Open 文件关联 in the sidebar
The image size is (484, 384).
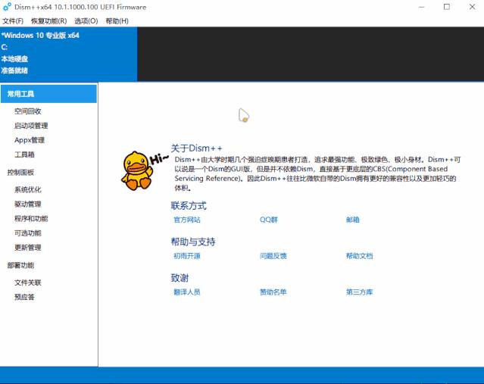(x=28, y=283)
